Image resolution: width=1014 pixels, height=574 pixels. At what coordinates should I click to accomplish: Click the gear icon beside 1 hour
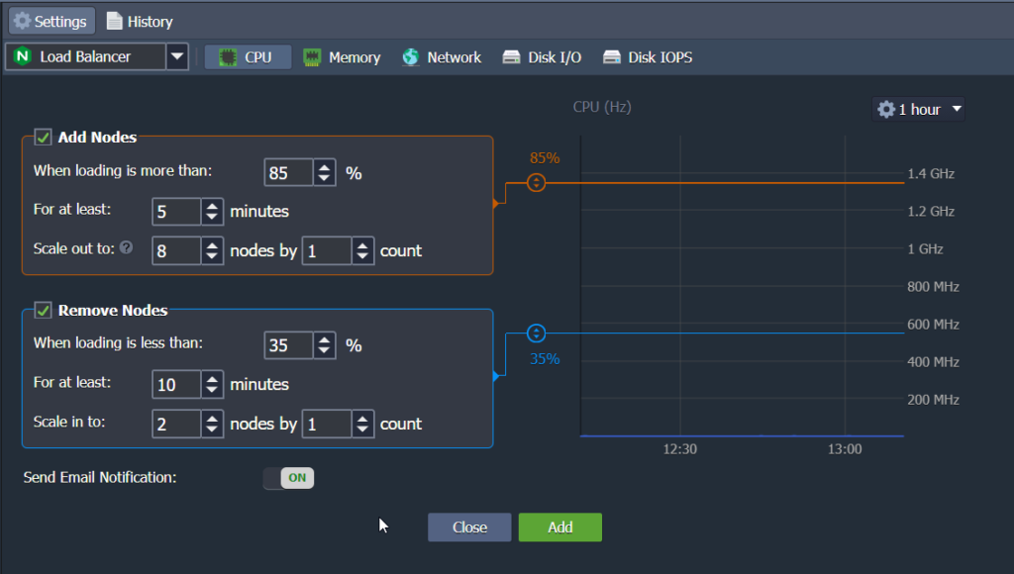pyautogui.click(x=886, y=109)
